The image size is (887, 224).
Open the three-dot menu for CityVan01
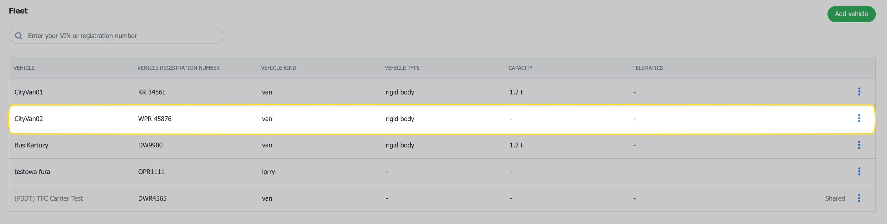(859, 92)
